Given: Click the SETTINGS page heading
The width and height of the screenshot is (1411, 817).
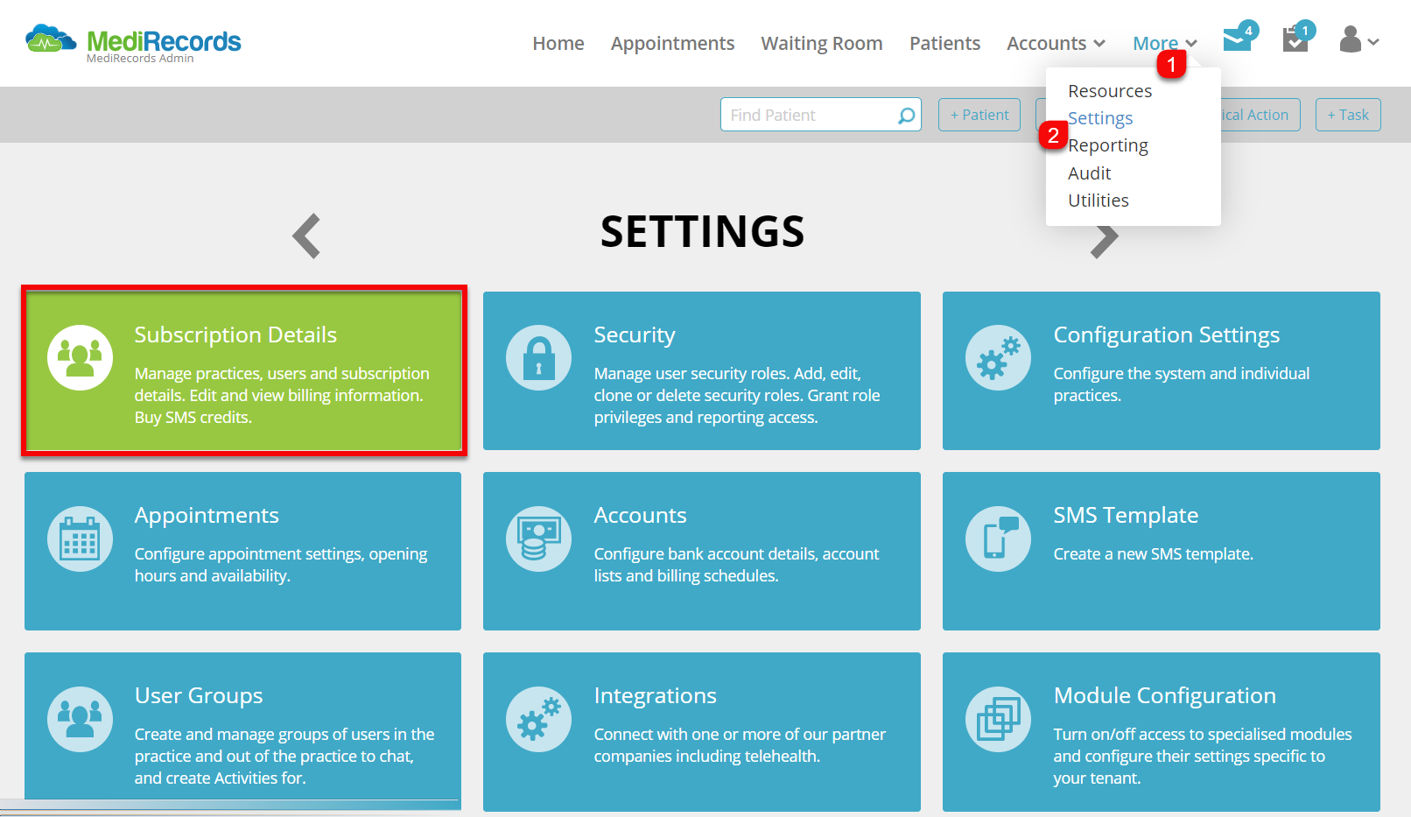Looking at the screenshot, I should pos(702,232).
